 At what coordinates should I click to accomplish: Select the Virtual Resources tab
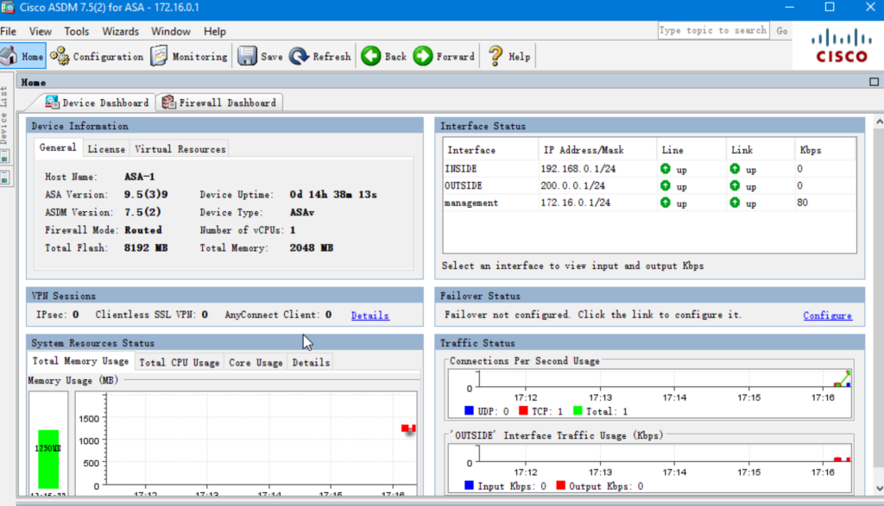point(180,149)
